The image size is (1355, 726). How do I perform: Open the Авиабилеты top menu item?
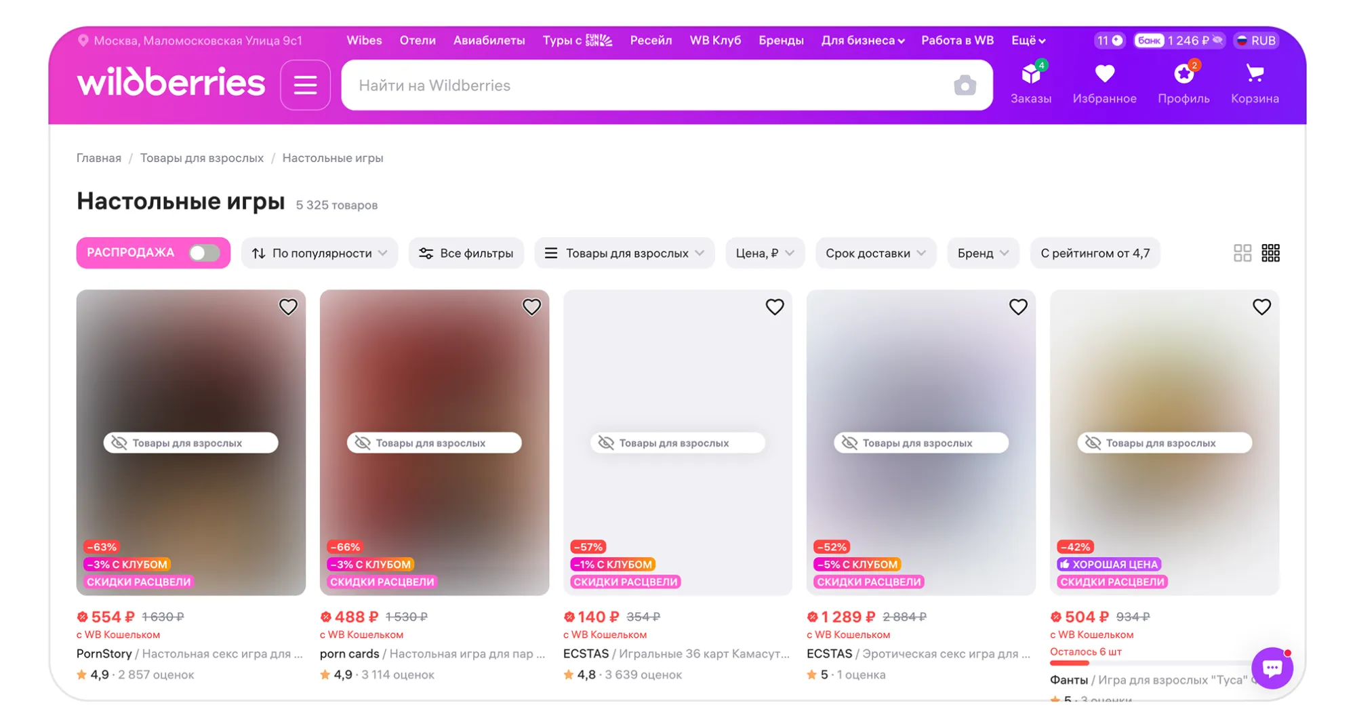point(489,40)
